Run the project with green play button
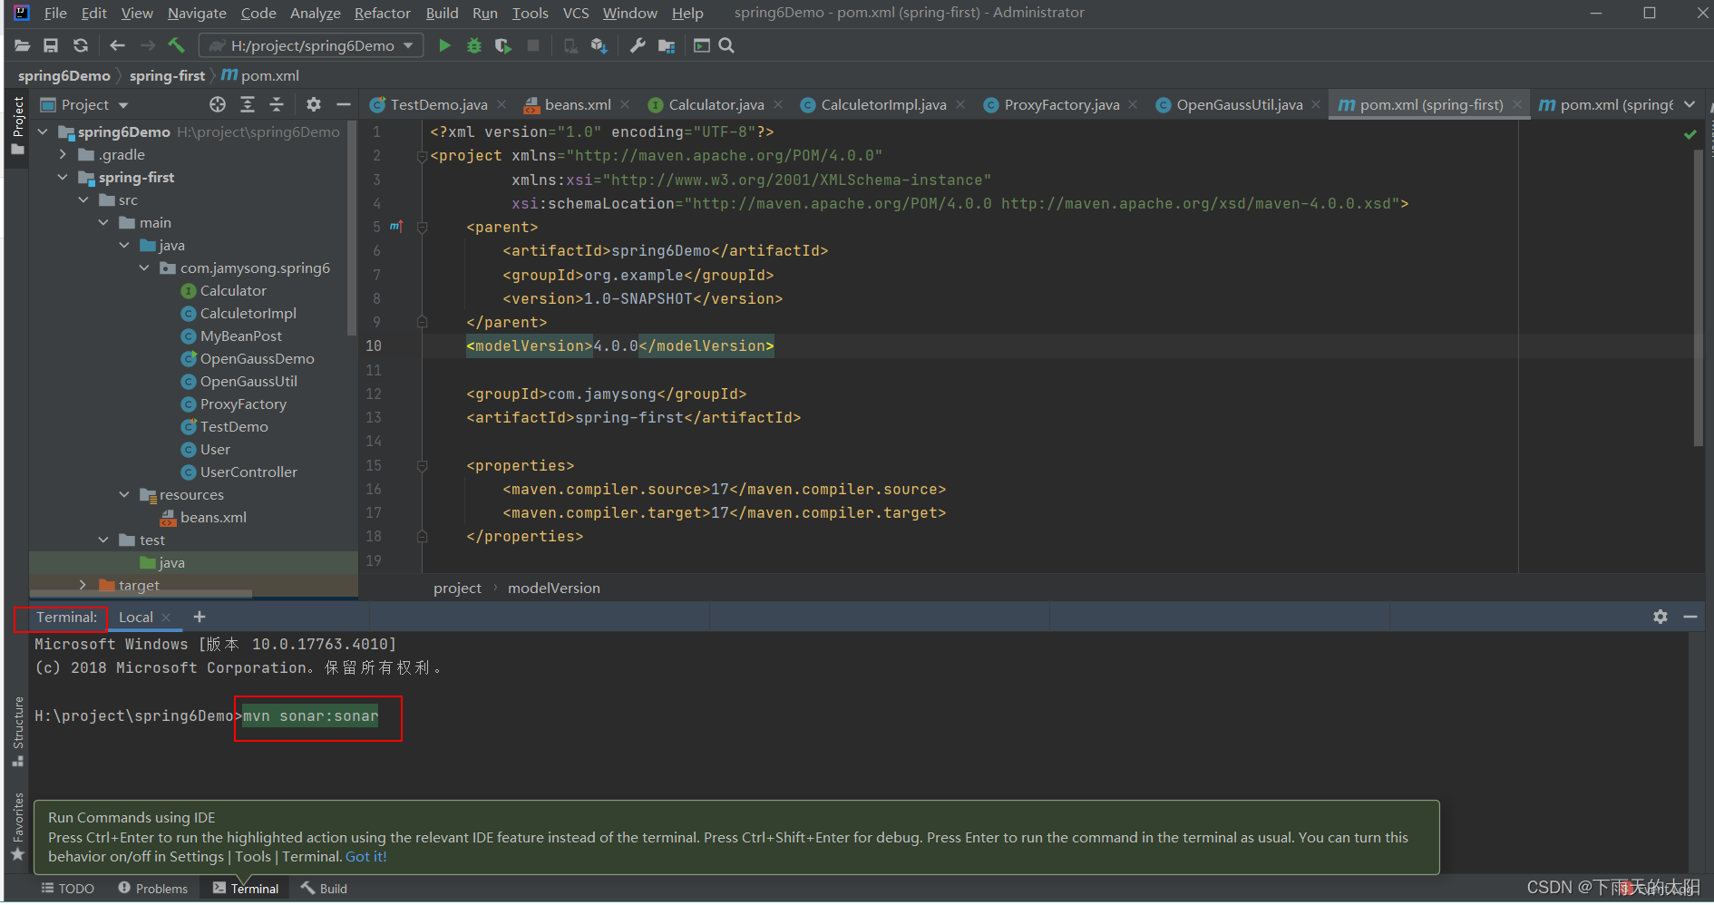This screenshot has height=905, width=1714. 444,45
